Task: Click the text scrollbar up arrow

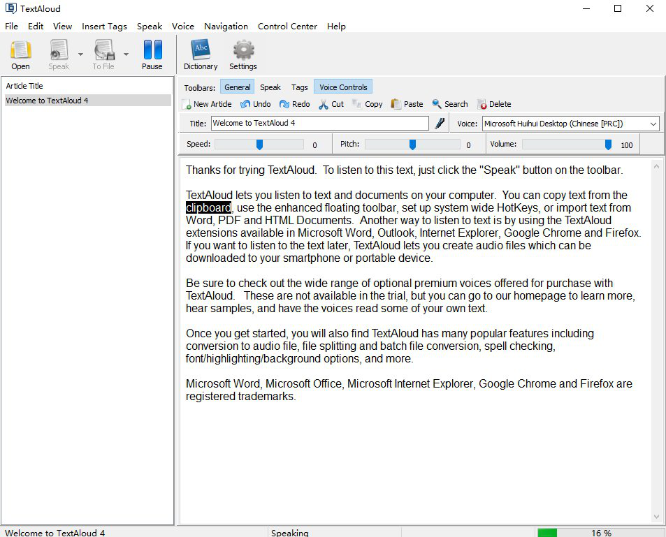Action: (656, 167)
